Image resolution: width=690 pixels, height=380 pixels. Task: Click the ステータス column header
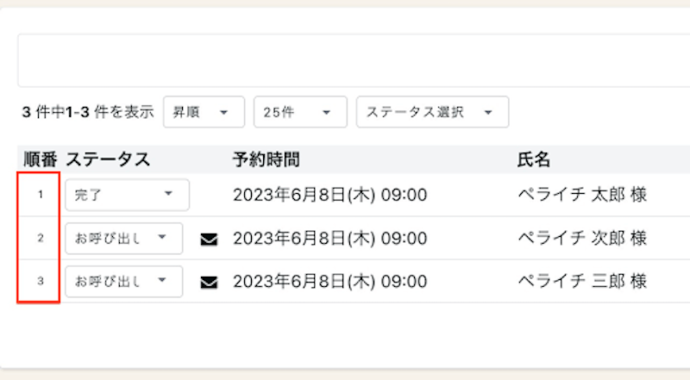tap(108, 159)
